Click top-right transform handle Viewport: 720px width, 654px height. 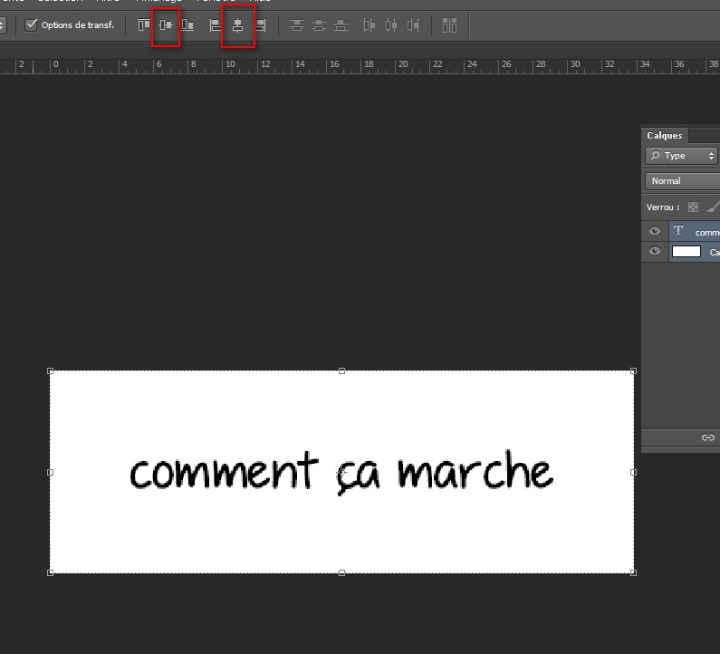(633, 371)
